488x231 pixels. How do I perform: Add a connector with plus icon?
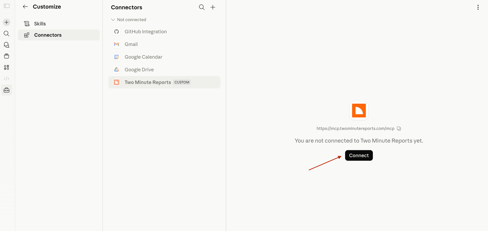click(213, 7)
